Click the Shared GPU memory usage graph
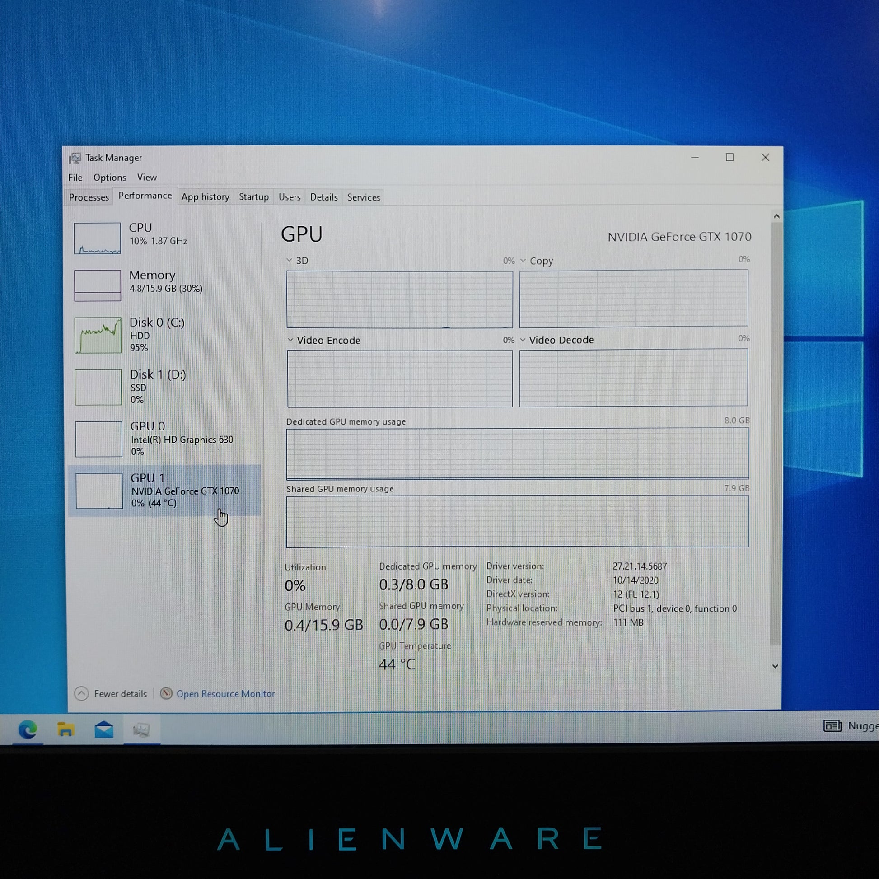 coord(517,521)
